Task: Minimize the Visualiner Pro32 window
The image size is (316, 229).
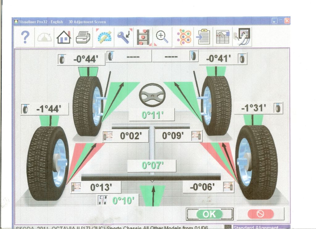Action: tap(274, 21)
